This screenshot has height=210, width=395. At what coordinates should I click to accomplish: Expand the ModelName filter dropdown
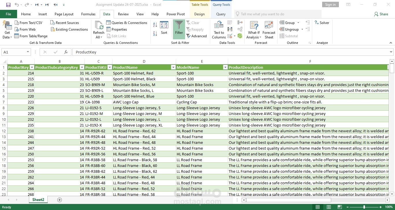[225, 67]
